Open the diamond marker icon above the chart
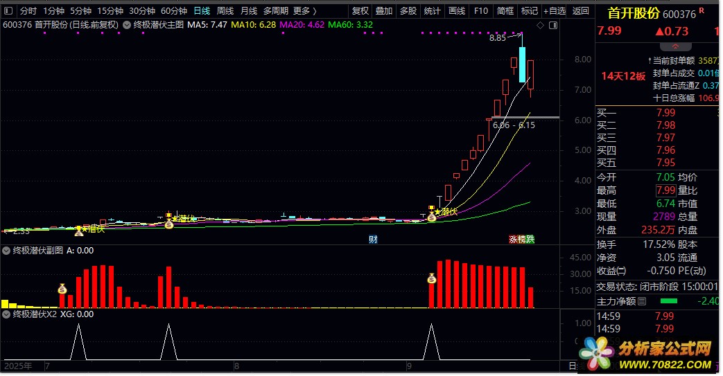This screenshot has width=723, height=376. coord(541,26)
